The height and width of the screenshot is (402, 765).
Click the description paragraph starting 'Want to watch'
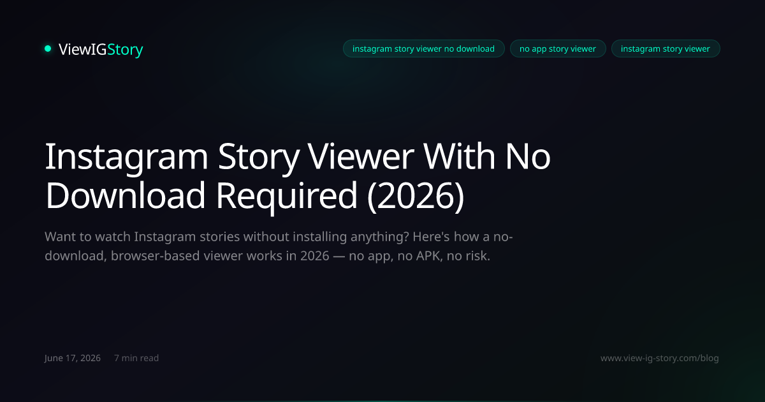pos(279,247)
